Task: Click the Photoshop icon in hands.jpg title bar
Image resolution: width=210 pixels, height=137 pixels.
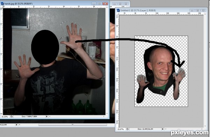Action: (2, 3)
